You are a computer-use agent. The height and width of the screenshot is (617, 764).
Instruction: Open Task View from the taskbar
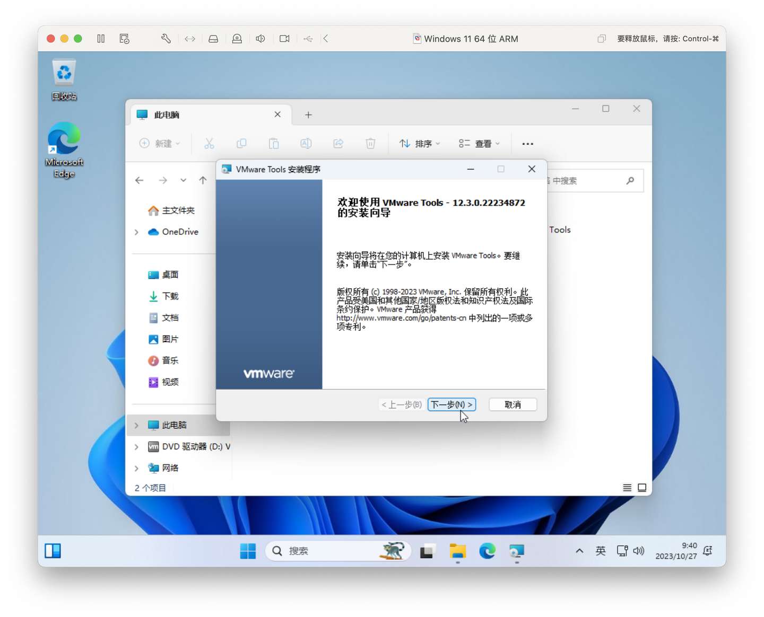(428, 551)
